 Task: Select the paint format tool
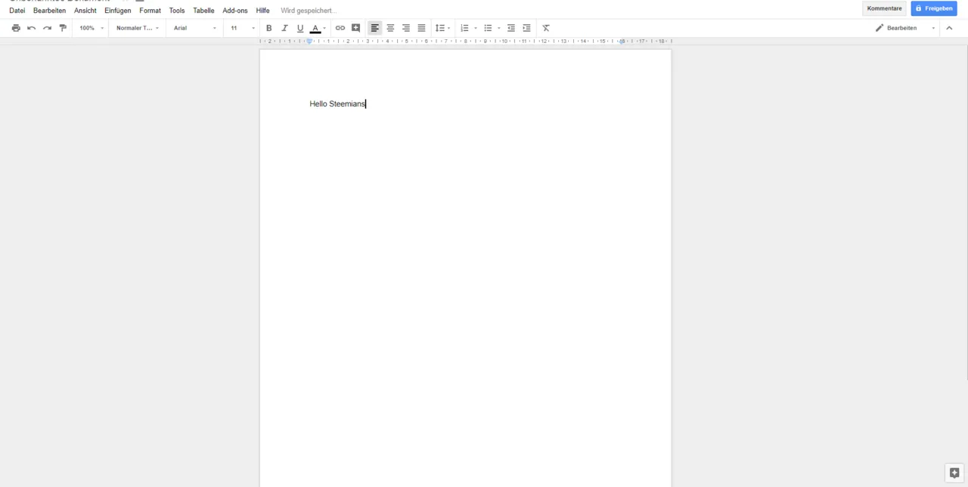[63, 28]
